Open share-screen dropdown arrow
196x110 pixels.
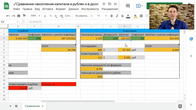pyautogui.click(x=142, y=6)
